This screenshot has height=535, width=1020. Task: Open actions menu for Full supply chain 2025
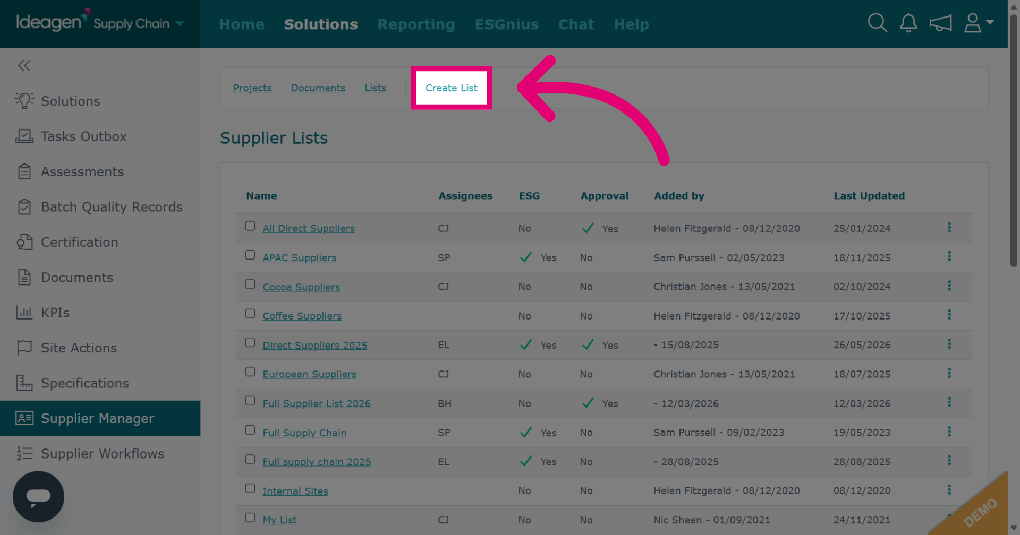[x=949, y=461]
